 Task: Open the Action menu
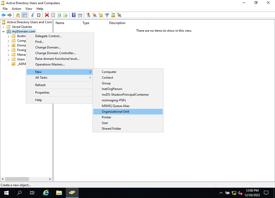pos(17,9)
